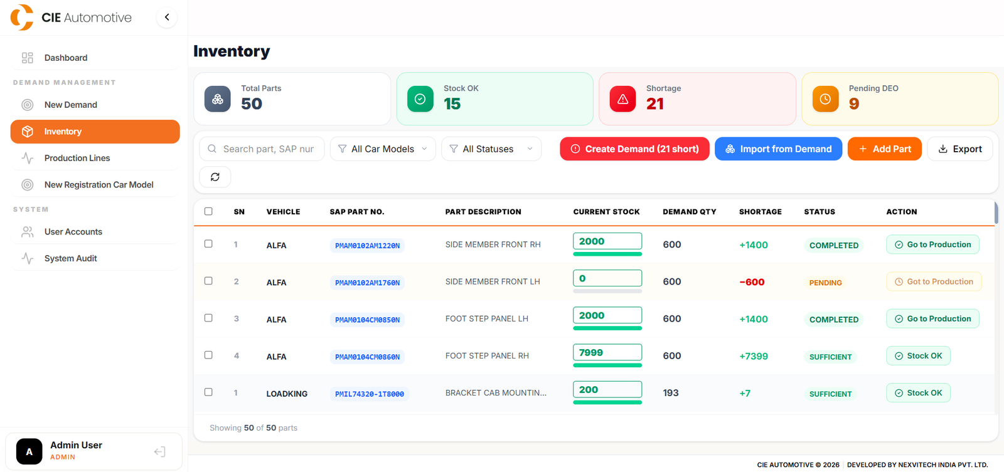Click the table's vertical scrollbar thumb

[x=996, y=213]
